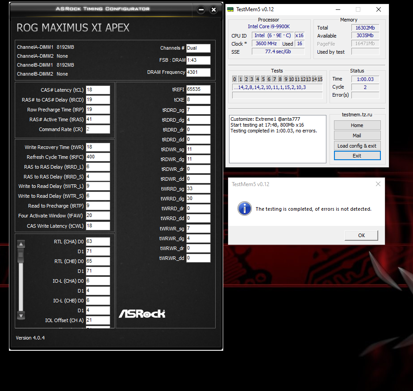413x391 pixels.
Task: Click the IO-L (CHA) D0 field
Action: [x=98, y=281]
